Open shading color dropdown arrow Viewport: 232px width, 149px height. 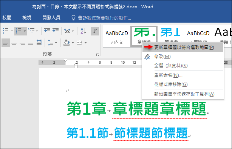pyautogui.click(x=73, y=43)
